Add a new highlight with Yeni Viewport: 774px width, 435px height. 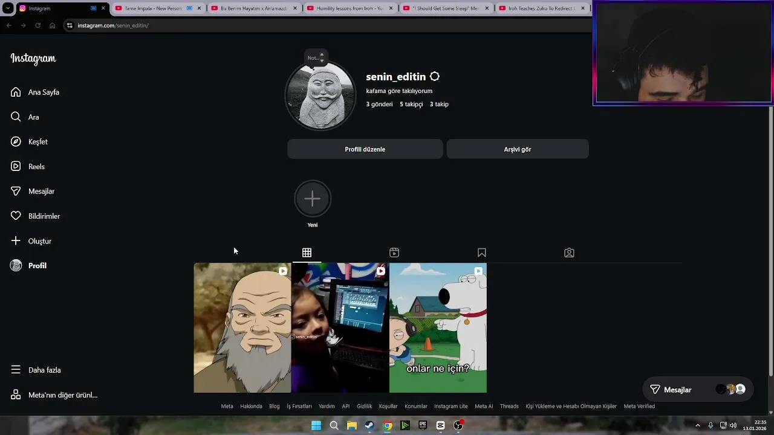(x=313, y=199)
